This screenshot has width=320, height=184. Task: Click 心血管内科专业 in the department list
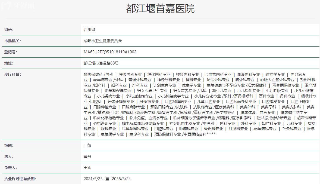click(x=218, y=74)
